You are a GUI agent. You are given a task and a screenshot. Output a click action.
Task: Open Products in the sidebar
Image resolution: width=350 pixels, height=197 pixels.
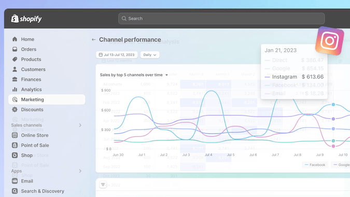click(31, 59)
